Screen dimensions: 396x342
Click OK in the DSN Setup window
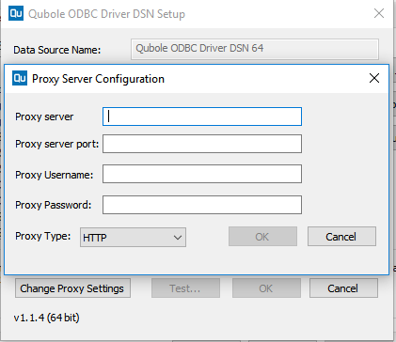(266, 288)
